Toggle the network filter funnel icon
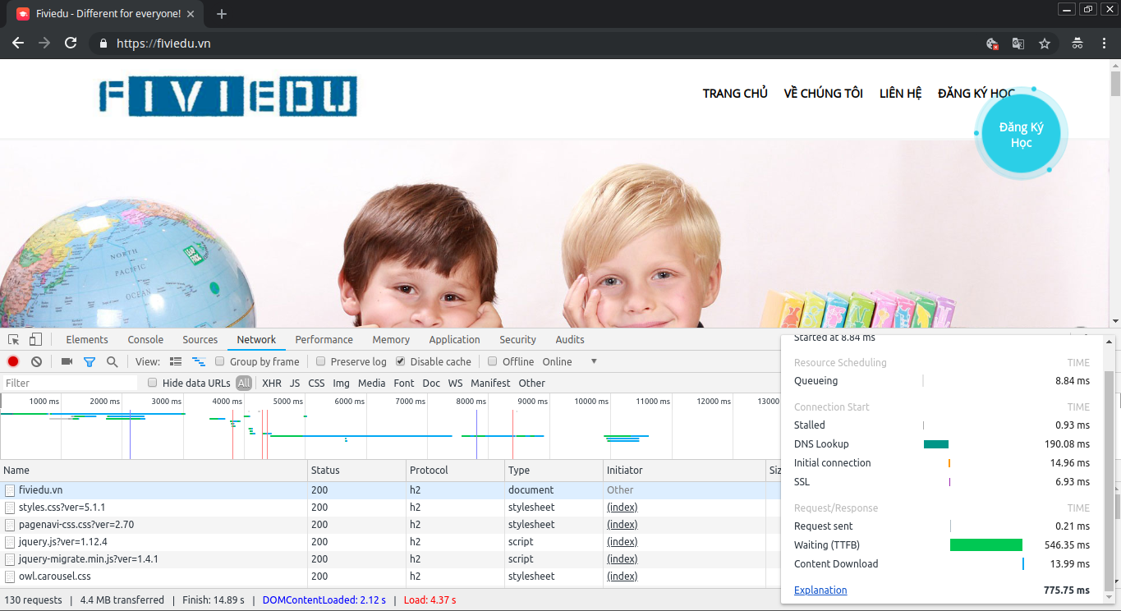 [90, 361]
